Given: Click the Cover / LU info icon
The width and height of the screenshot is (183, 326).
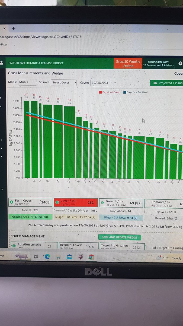Looking at the screenshot, I should click(x=57, y=202).
